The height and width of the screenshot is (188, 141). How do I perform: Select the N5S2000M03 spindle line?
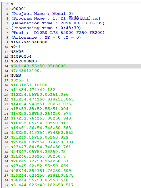point(24,61)
